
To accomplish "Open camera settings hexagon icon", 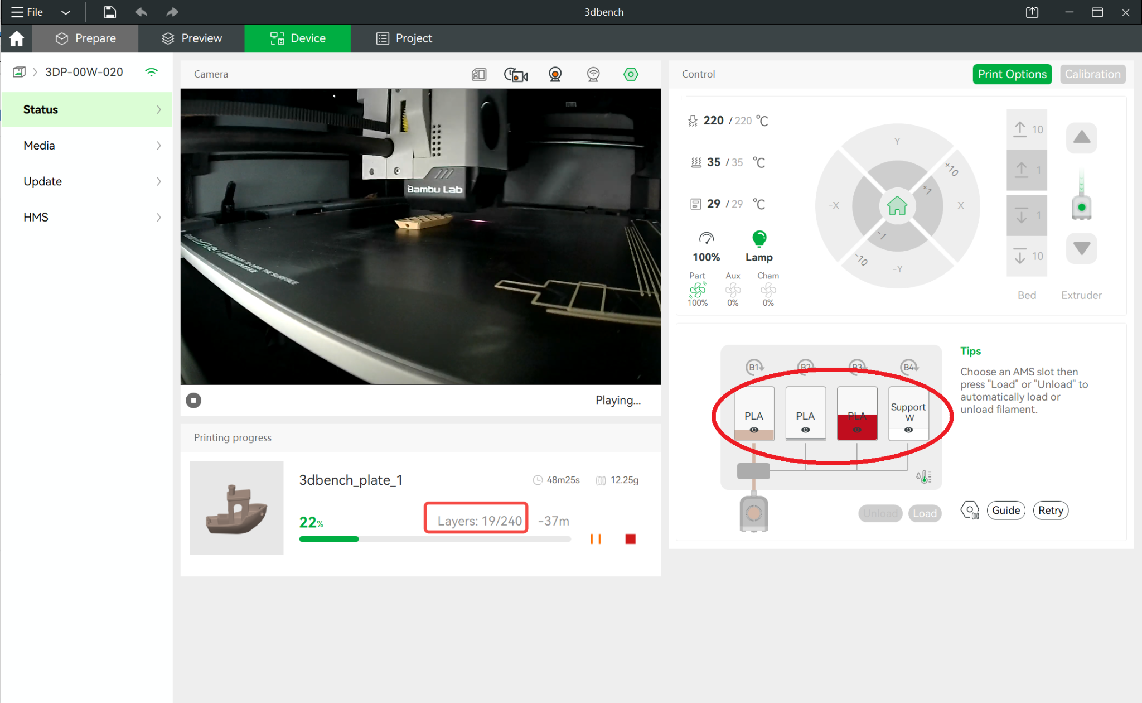I will tap(631, 74).
